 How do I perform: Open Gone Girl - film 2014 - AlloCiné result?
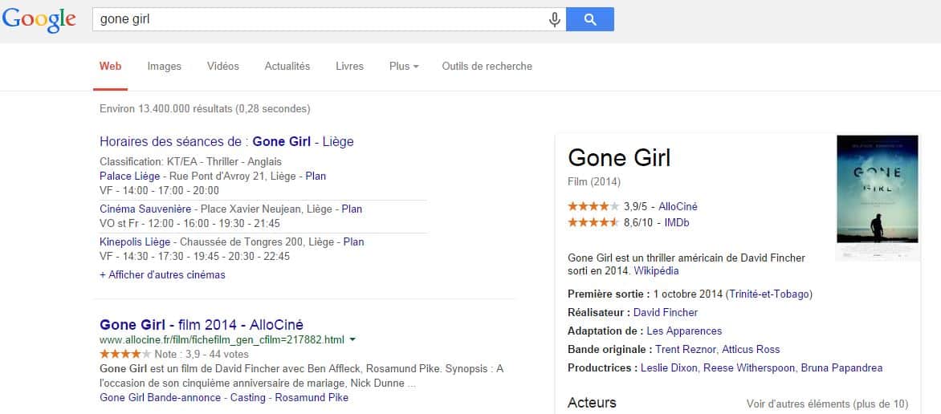point(202,325)
